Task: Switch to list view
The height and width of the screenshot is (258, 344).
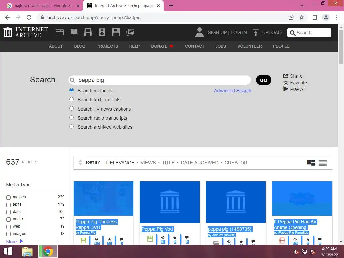Action: point(322,163)
